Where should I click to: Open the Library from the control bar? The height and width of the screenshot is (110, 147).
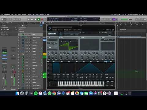pyautogui.click(x=2, y=19)
